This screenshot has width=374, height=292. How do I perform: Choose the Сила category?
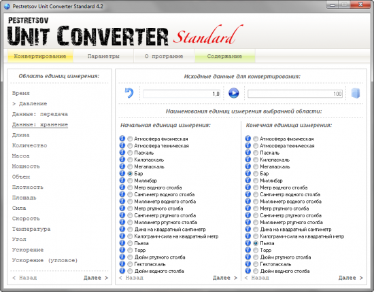[19, 208]
